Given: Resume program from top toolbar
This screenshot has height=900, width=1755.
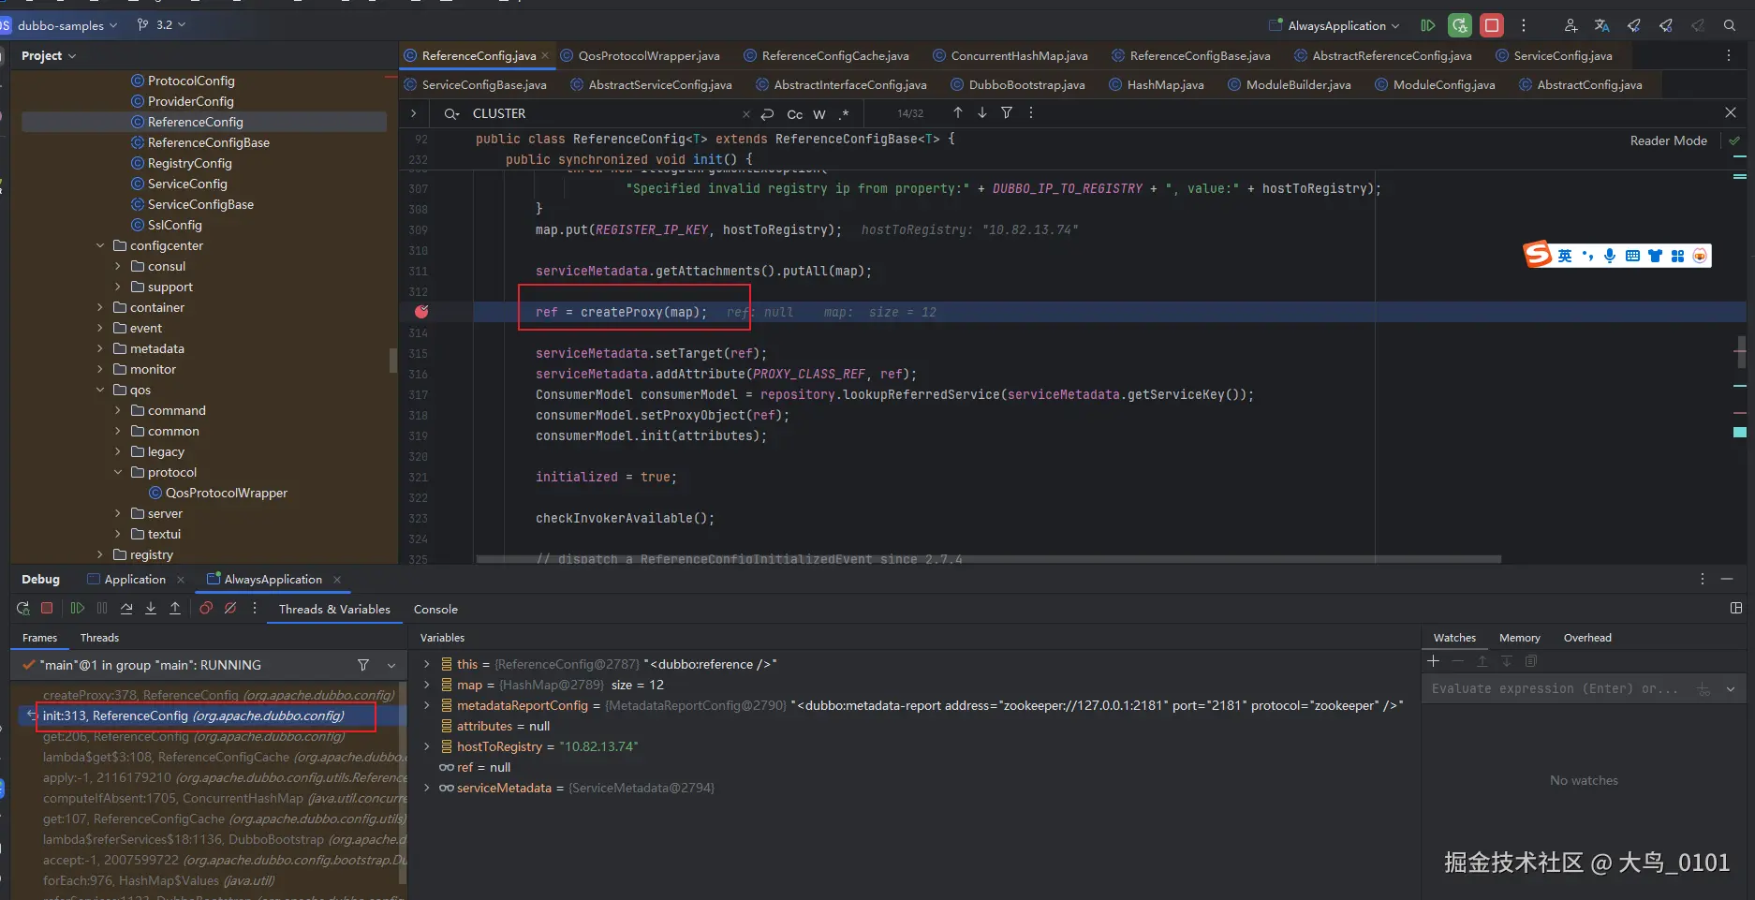Looking at the screenshot, I should [x=1427, y=25].
